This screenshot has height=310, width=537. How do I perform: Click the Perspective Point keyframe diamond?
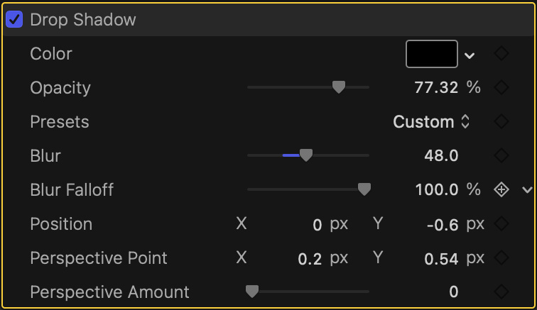501,258
